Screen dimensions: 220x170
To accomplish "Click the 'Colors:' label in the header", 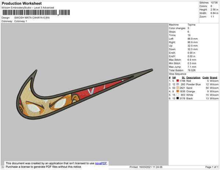I will coord(203,6).
